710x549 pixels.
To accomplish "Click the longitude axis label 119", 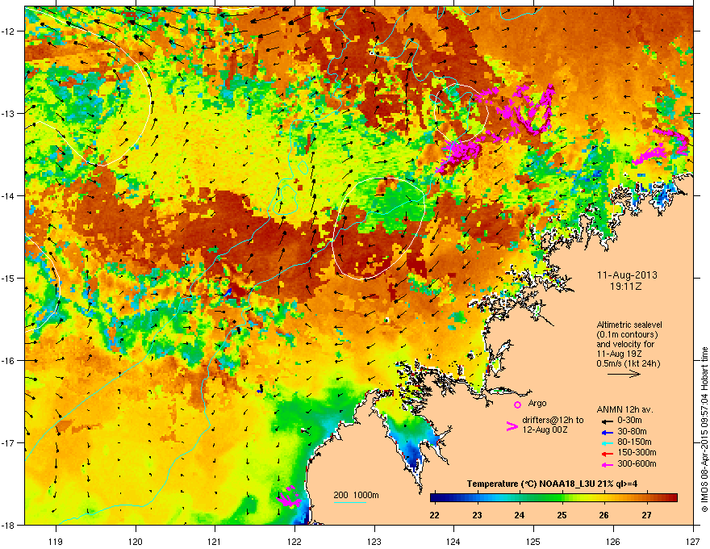I will pyautogui.click(x=56, y=542).
